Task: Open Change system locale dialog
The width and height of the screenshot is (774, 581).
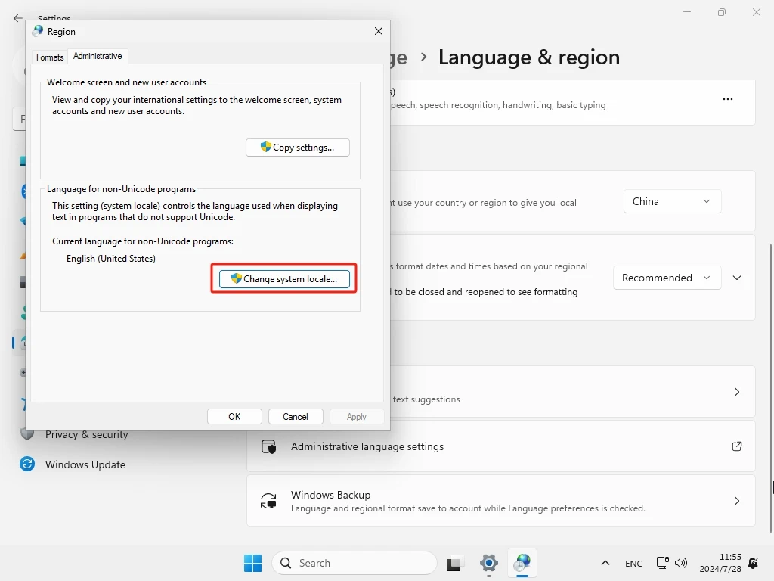Action: (284, 279)
